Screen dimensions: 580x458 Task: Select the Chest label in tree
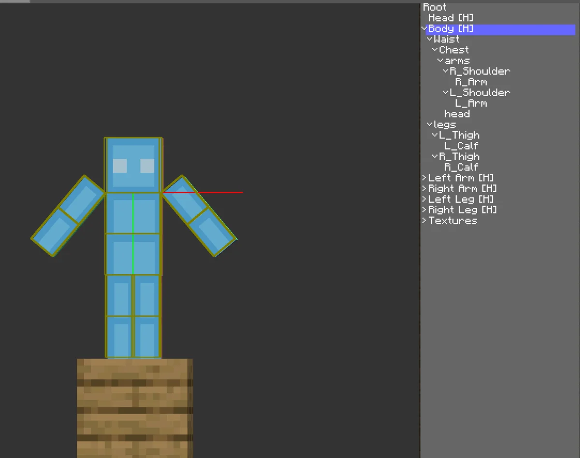[454, 50]
